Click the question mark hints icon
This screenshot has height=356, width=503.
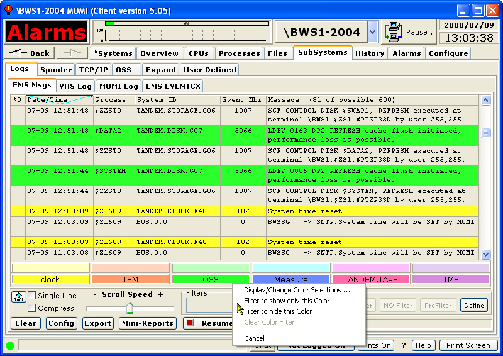(403, 345)
